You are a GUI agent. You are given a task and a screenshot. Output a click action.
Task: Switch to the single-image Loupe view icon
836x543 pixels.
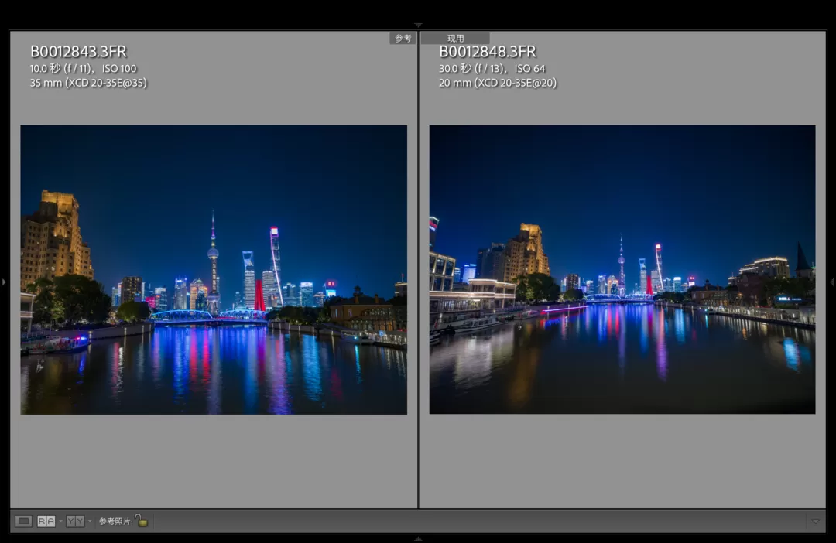[23, 521]
